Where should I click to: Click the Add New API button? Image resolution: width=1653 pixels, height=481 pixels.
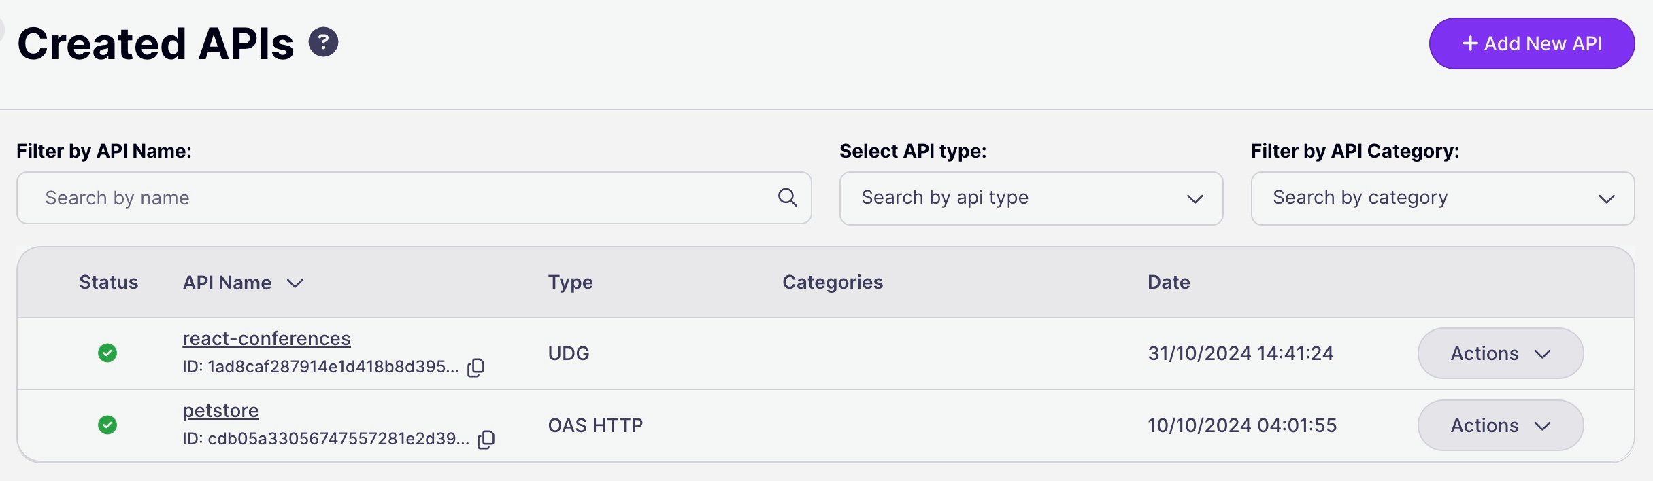1532,43
